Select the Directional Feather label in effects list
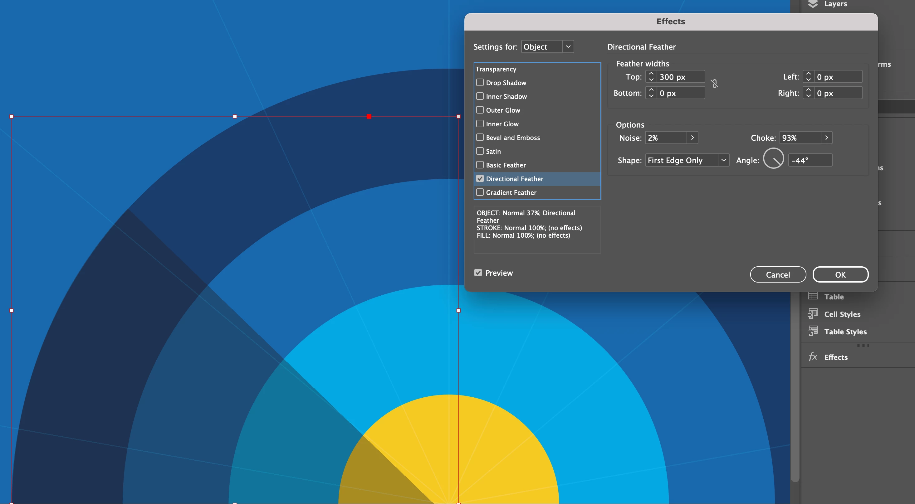 [515, 179]
